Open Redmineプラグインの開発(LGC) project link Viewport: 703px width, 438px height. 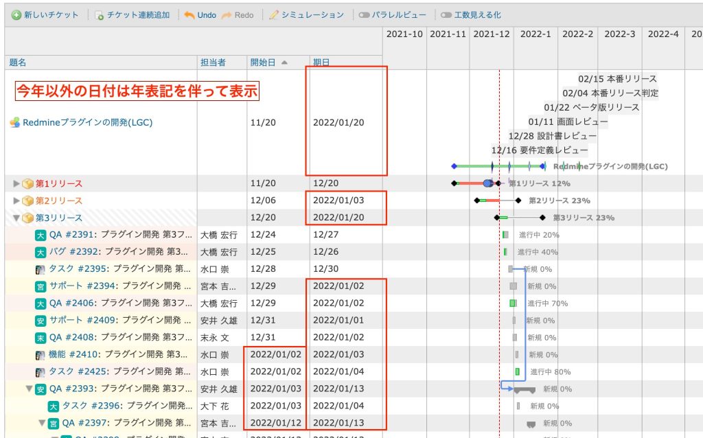[87, 122]
